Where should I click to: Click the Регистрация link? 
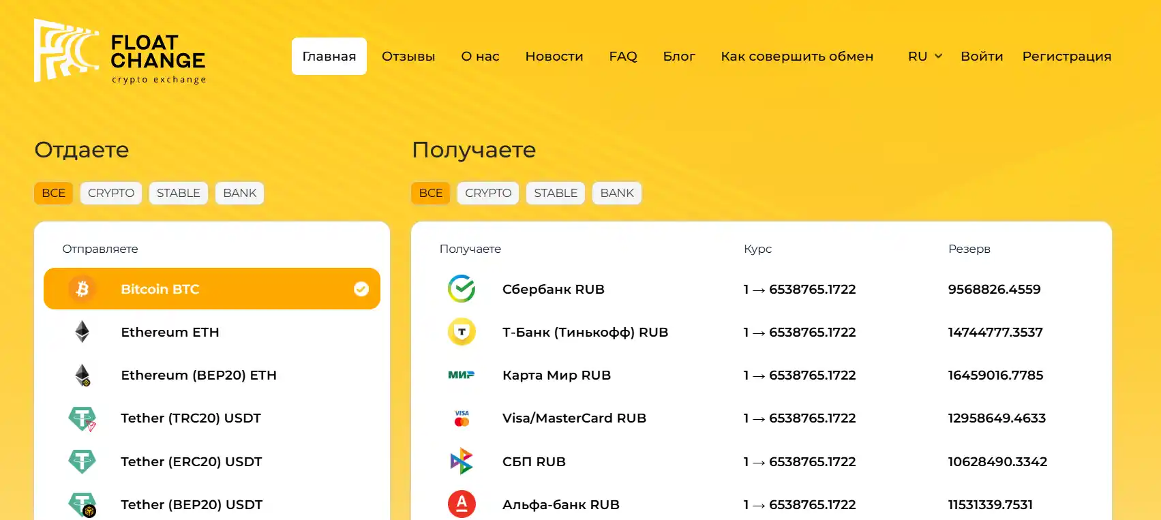tap(1067, 56)
